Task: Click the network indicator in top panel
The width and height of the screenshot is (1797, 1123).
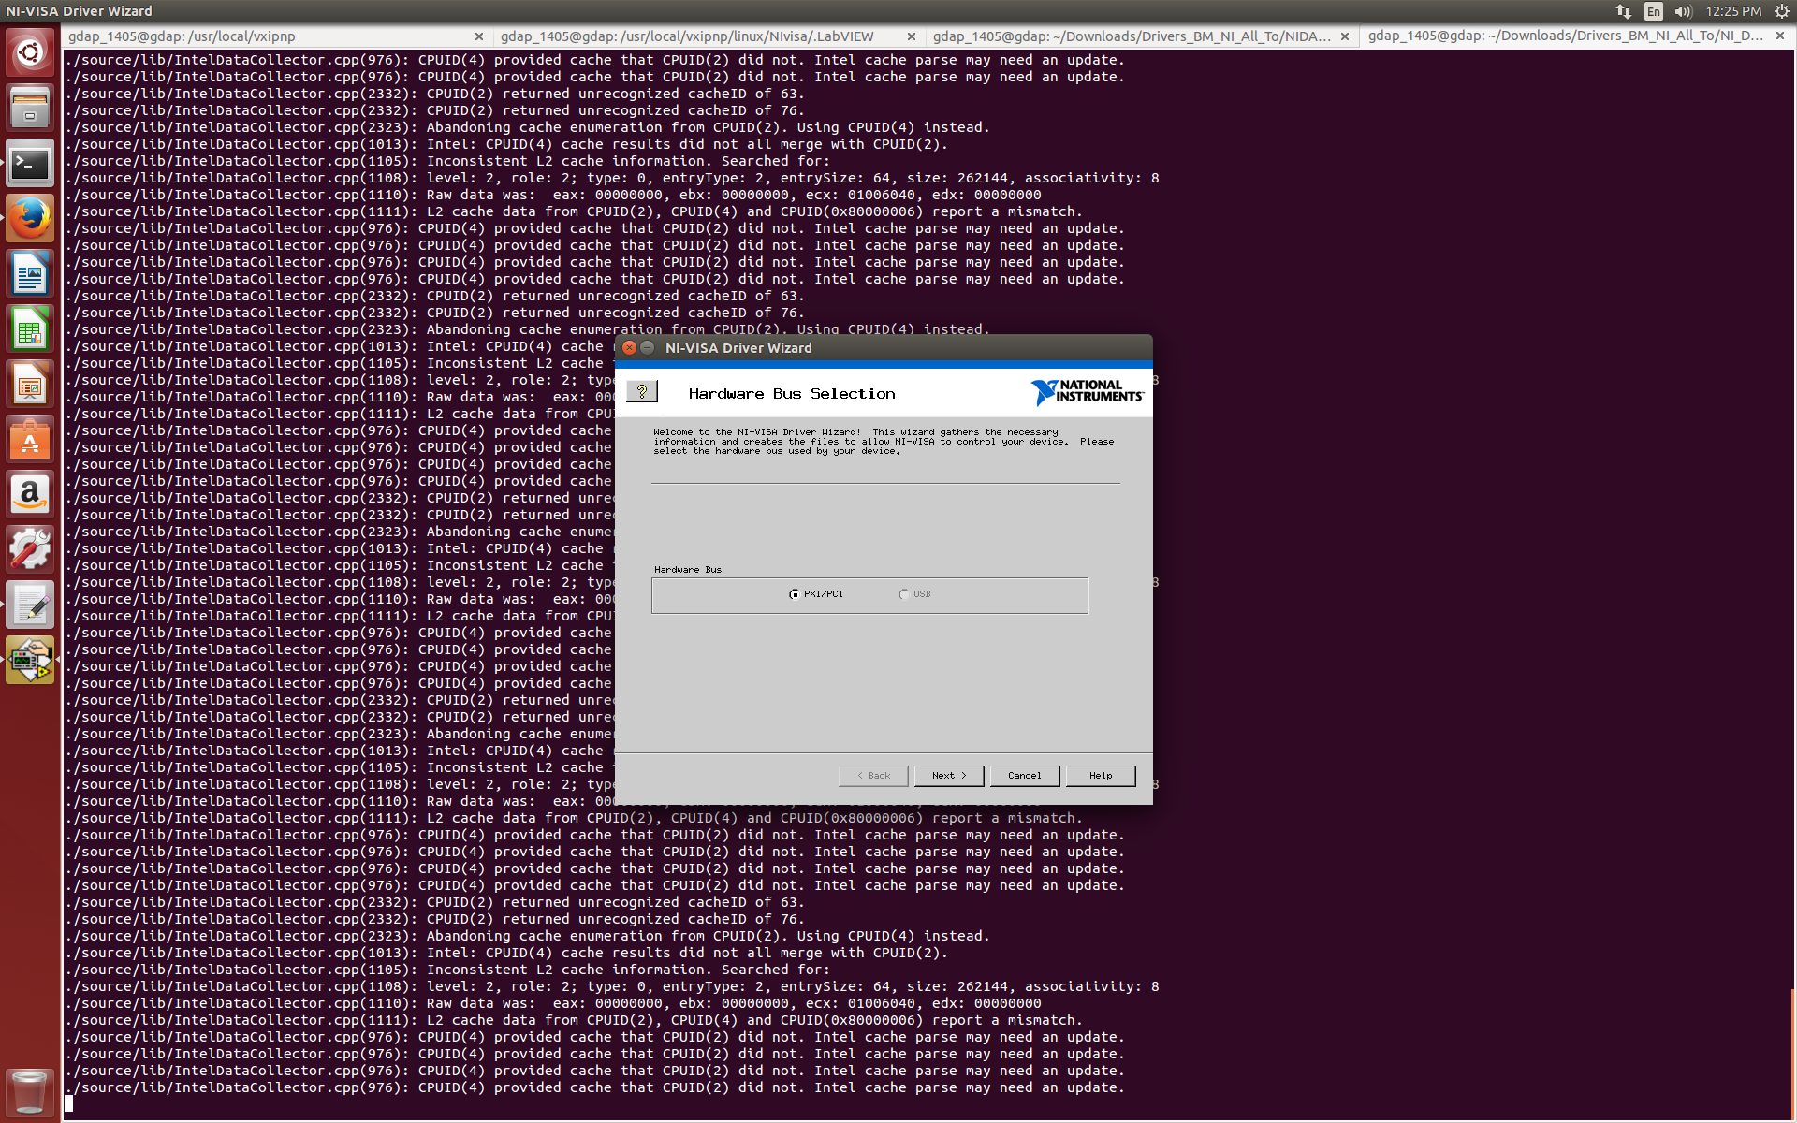Action: coord(1624,11)
